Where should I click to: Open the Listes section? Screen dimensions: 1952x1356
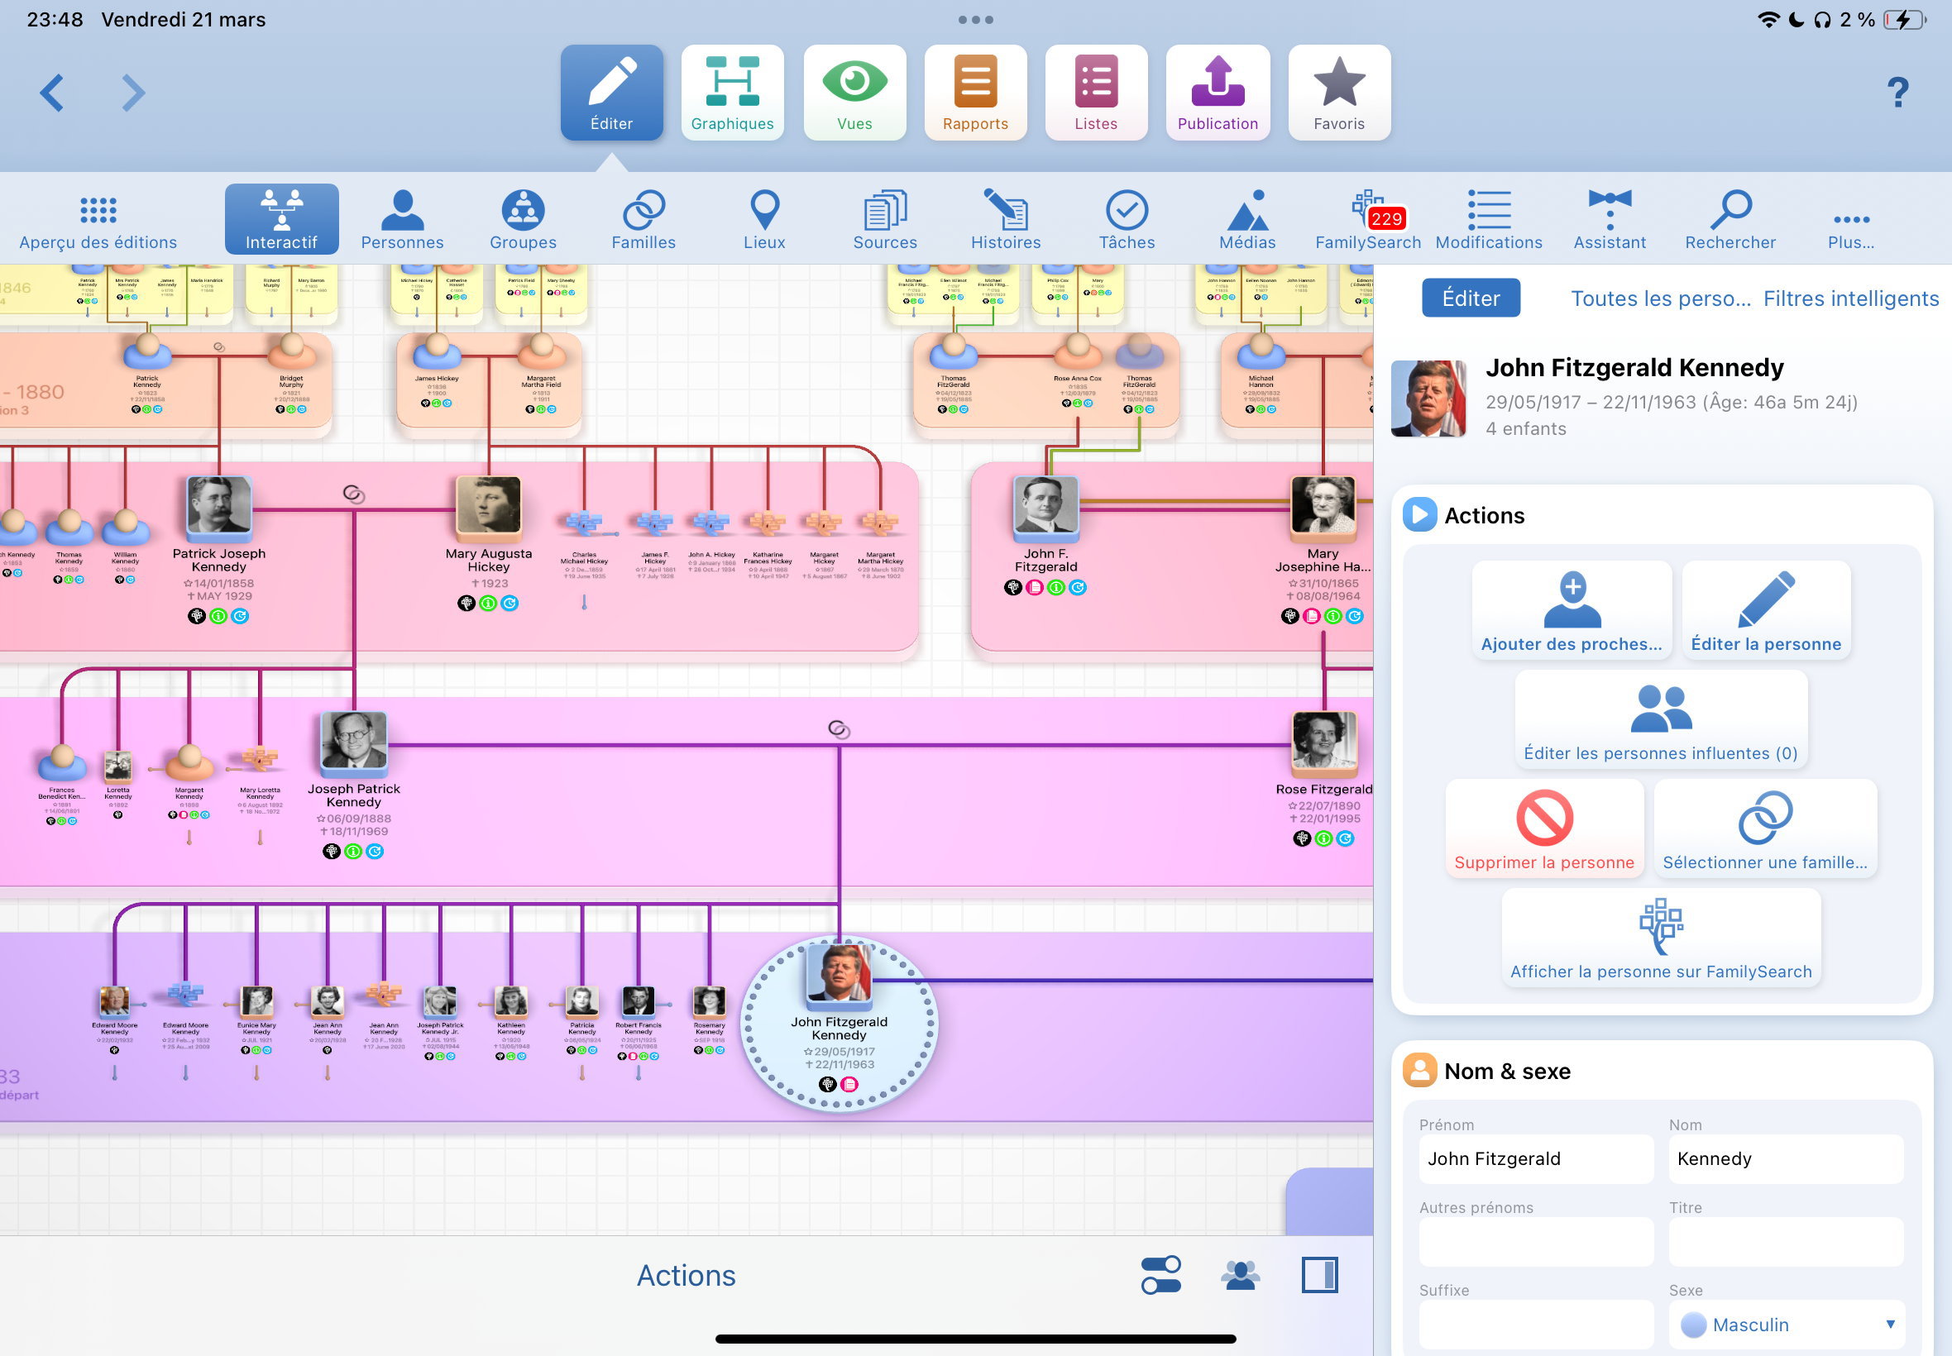1096,93
